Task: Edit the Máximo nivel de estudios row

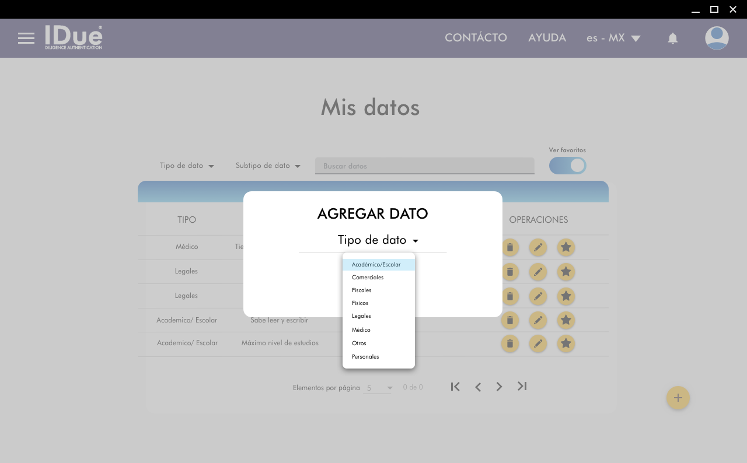Action: 537,343
